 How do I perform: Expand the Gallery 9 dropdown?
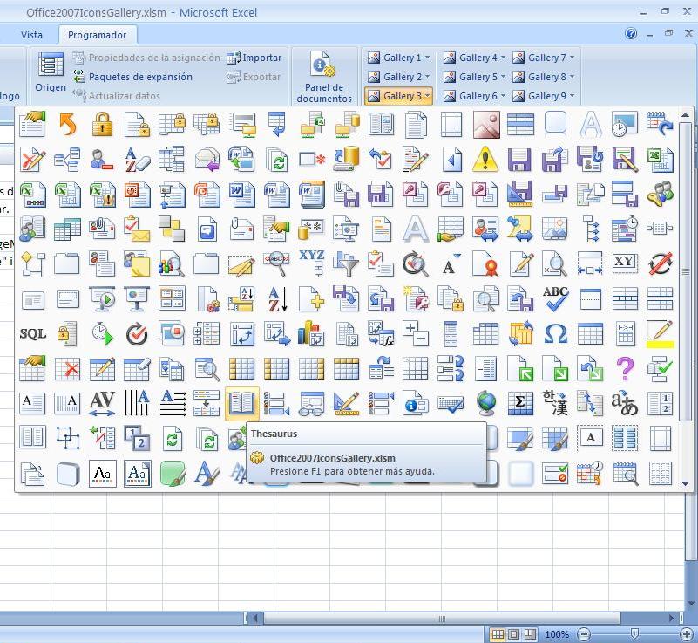(x=544, y=96)
